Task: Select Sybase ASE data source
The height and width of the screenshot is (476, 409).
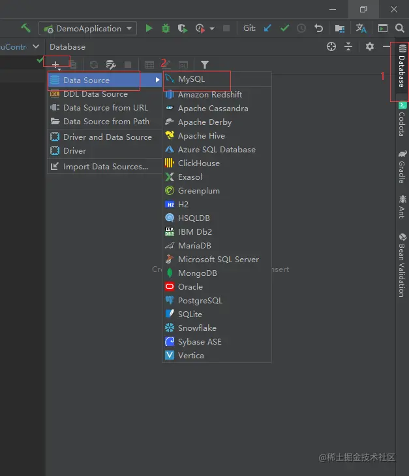Action: (x=217, y=341)
